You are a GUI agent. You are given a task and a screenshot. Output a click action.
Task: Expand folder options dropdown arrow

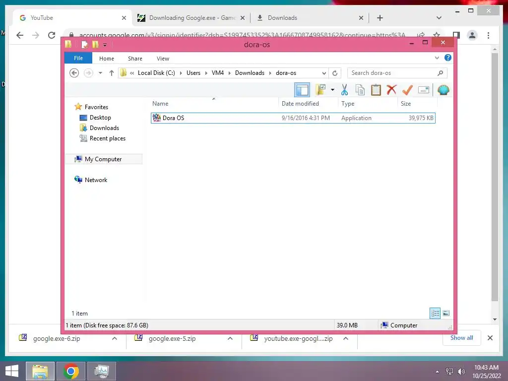(x=332, y=90)
